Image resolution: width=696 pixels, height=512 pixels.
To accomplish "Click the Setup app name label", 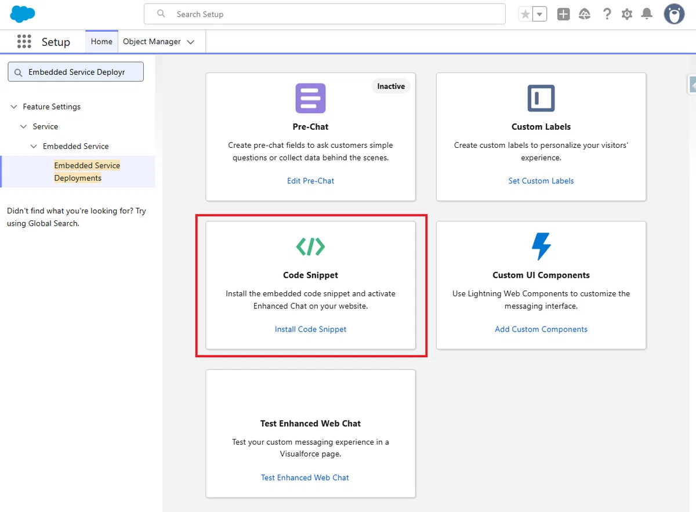I will tap(56, 42).
